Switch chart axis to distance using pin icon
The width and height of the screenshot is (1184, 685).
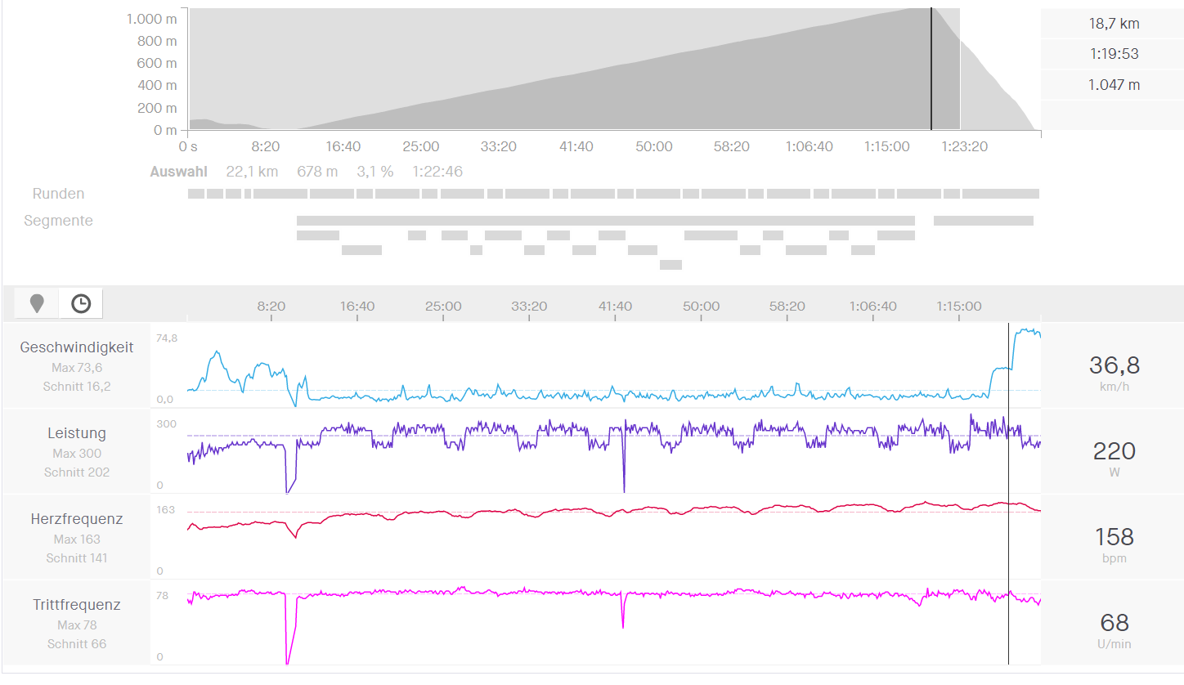(x=37, y=304)
